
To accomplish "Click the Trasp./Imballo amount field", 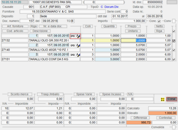I will click(x=51, y=99).
